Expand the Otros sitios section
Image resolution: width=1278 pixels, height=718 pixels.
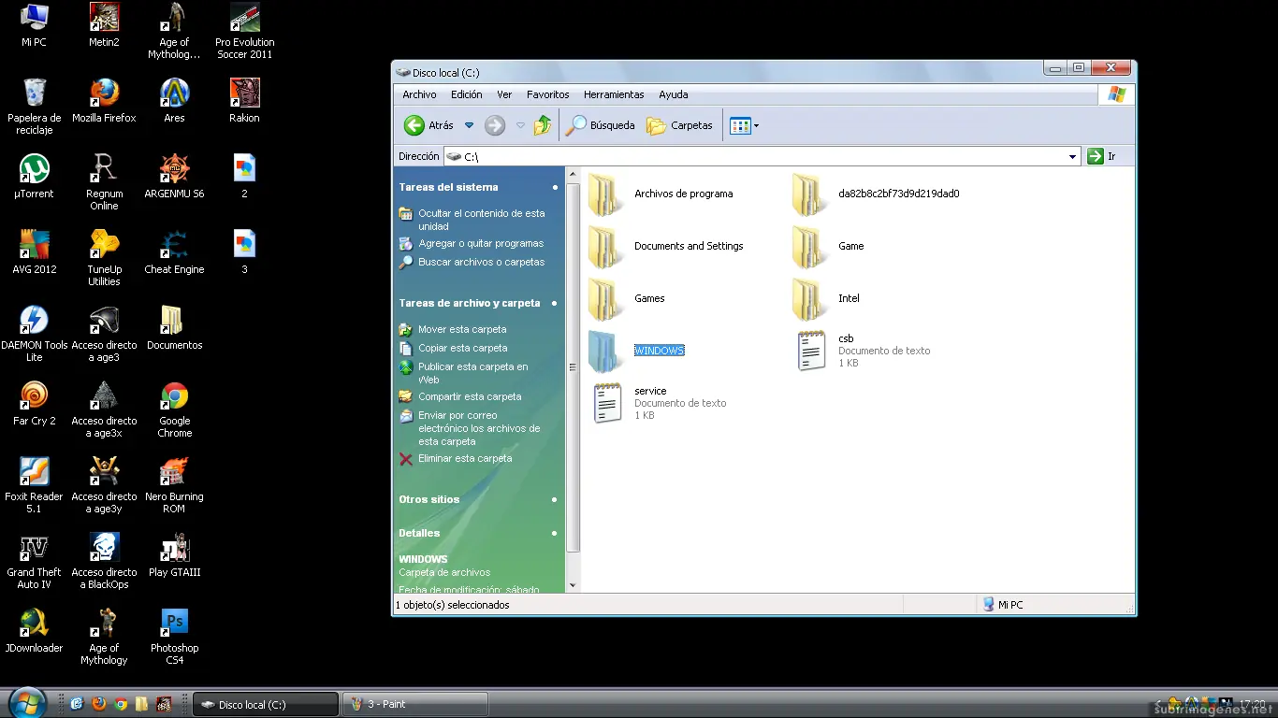555,499
